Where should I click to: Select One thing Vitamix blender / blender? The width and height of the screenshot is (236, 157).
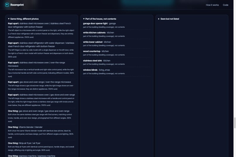(42, 132)
